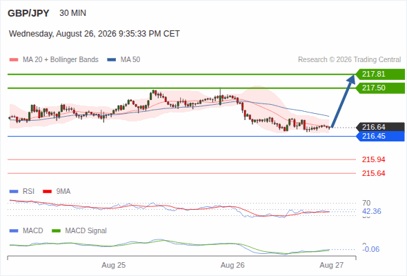Click the MACD Signal green legend swatch
Screen dimensions: 407x276
(x=57, y=230)
